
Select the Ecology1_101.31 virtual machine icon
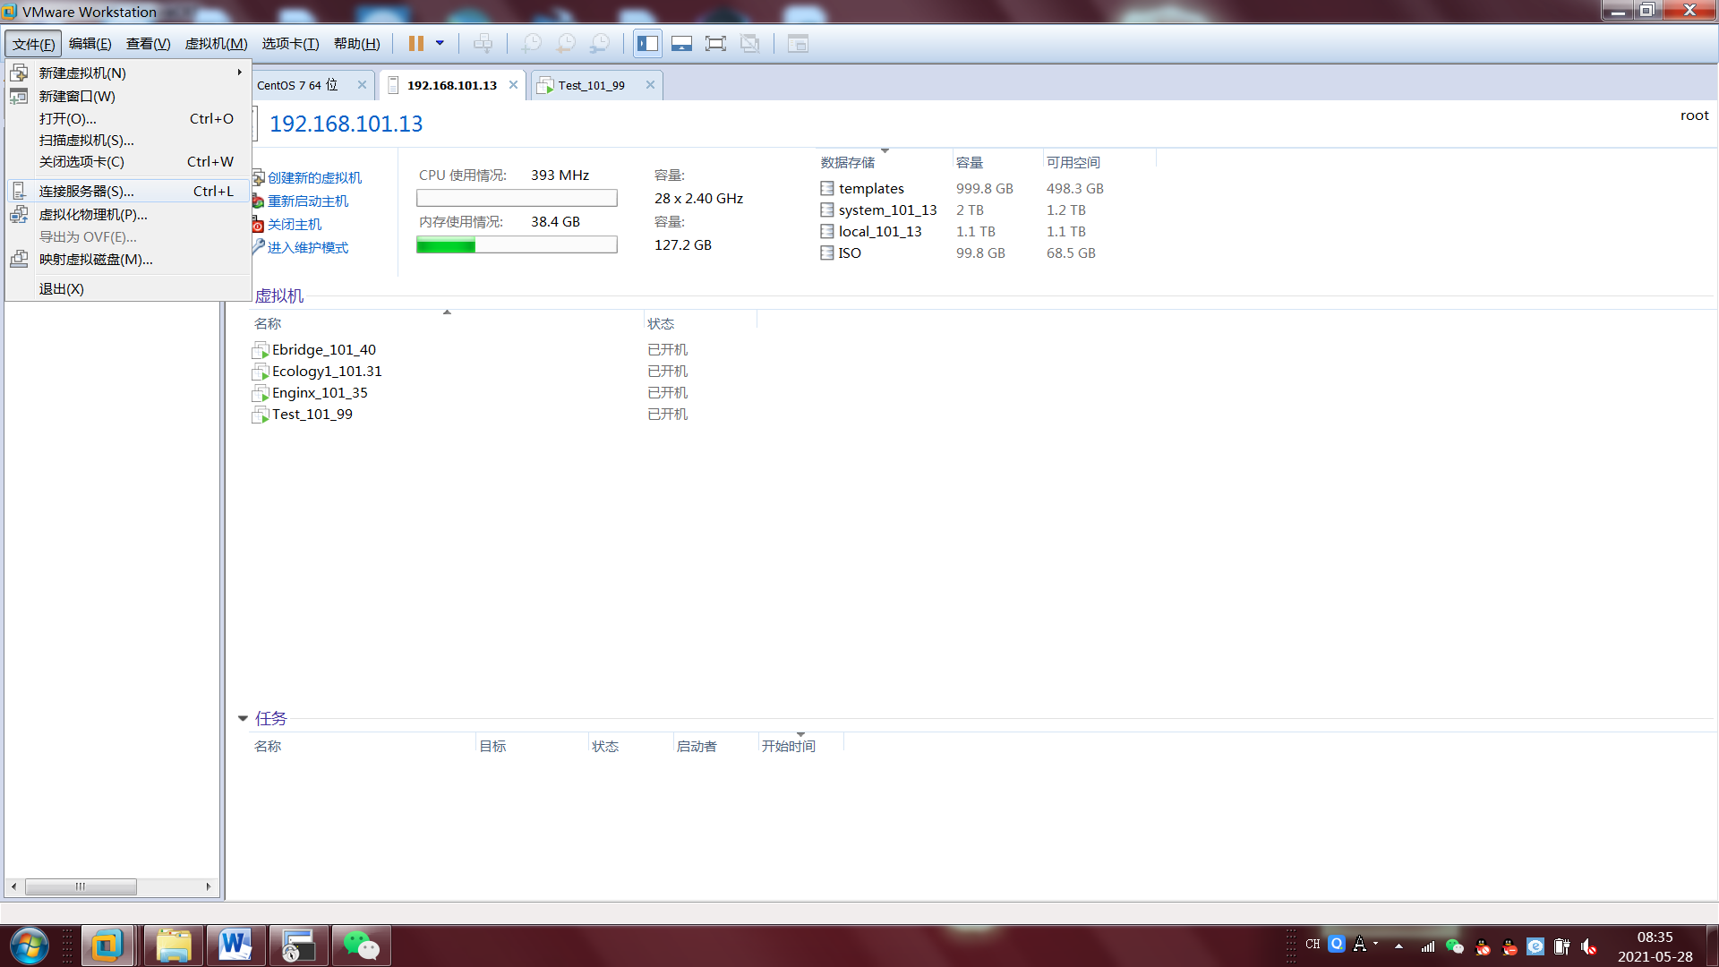pos(261,372)
